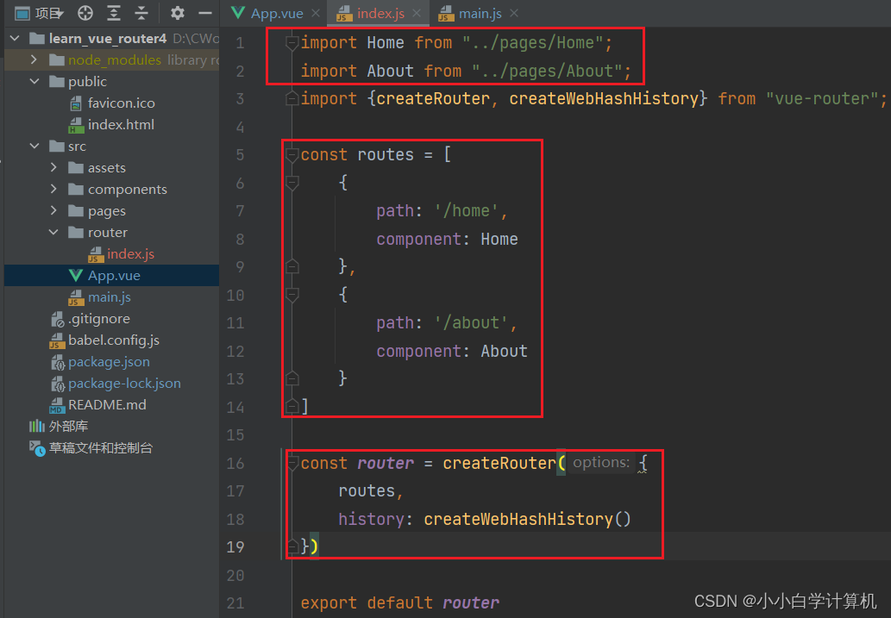The width and height of the screenshot is (891, 618).
Task: Click the "vue-router" string on line 3
Action: (822, 99)
